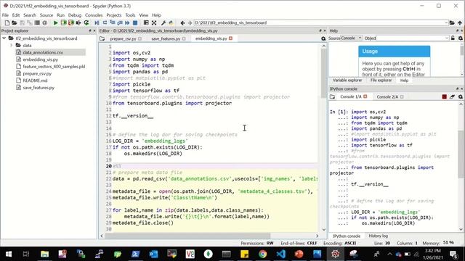
Task: Open IPython console options gear
Action: tap(460, 96)
